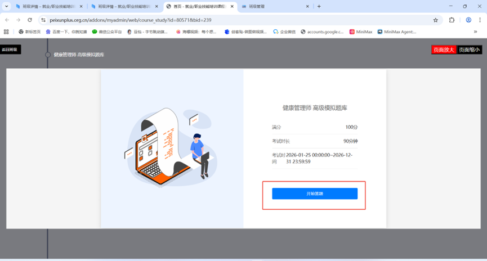Screen dimensions: 487x261
Task: Click the browser back arrow
Action: click(x=7, y=20)
